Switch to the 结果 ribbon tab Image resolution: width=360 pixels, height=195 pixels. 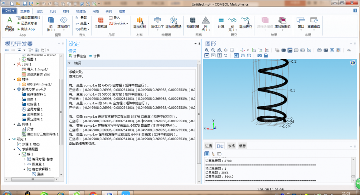click(x=122, y=11)
